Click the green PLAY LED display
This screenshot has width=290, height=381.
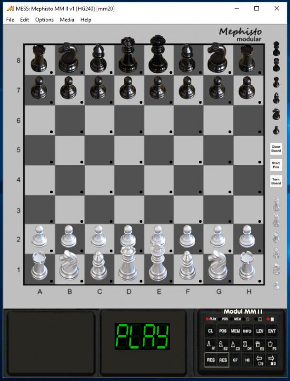[x=142, y=336]
